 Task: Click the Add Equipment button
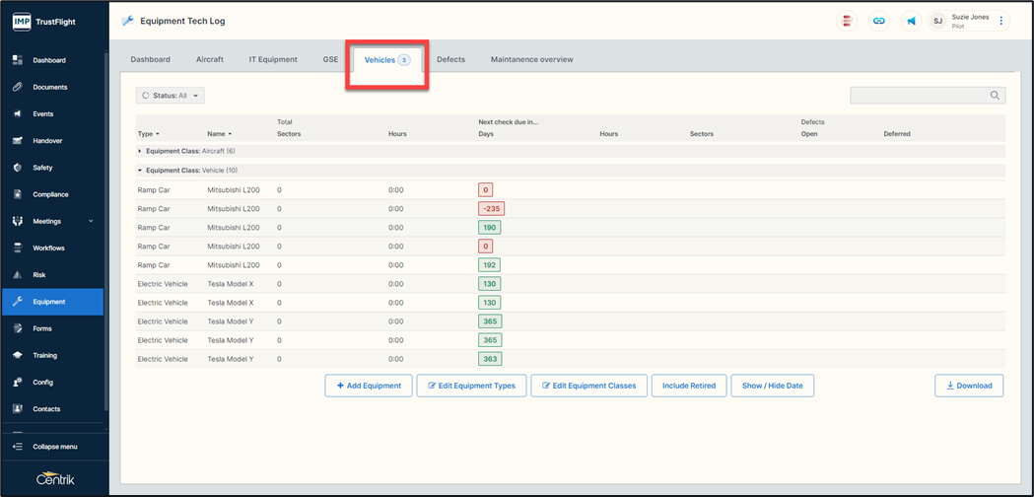pos(369,386)
